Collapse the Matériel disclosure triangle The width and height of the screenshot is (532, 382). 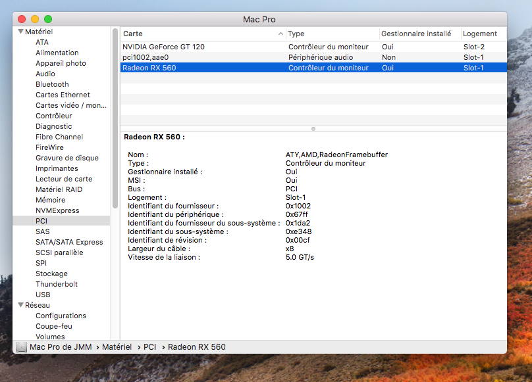coord(20,32)
